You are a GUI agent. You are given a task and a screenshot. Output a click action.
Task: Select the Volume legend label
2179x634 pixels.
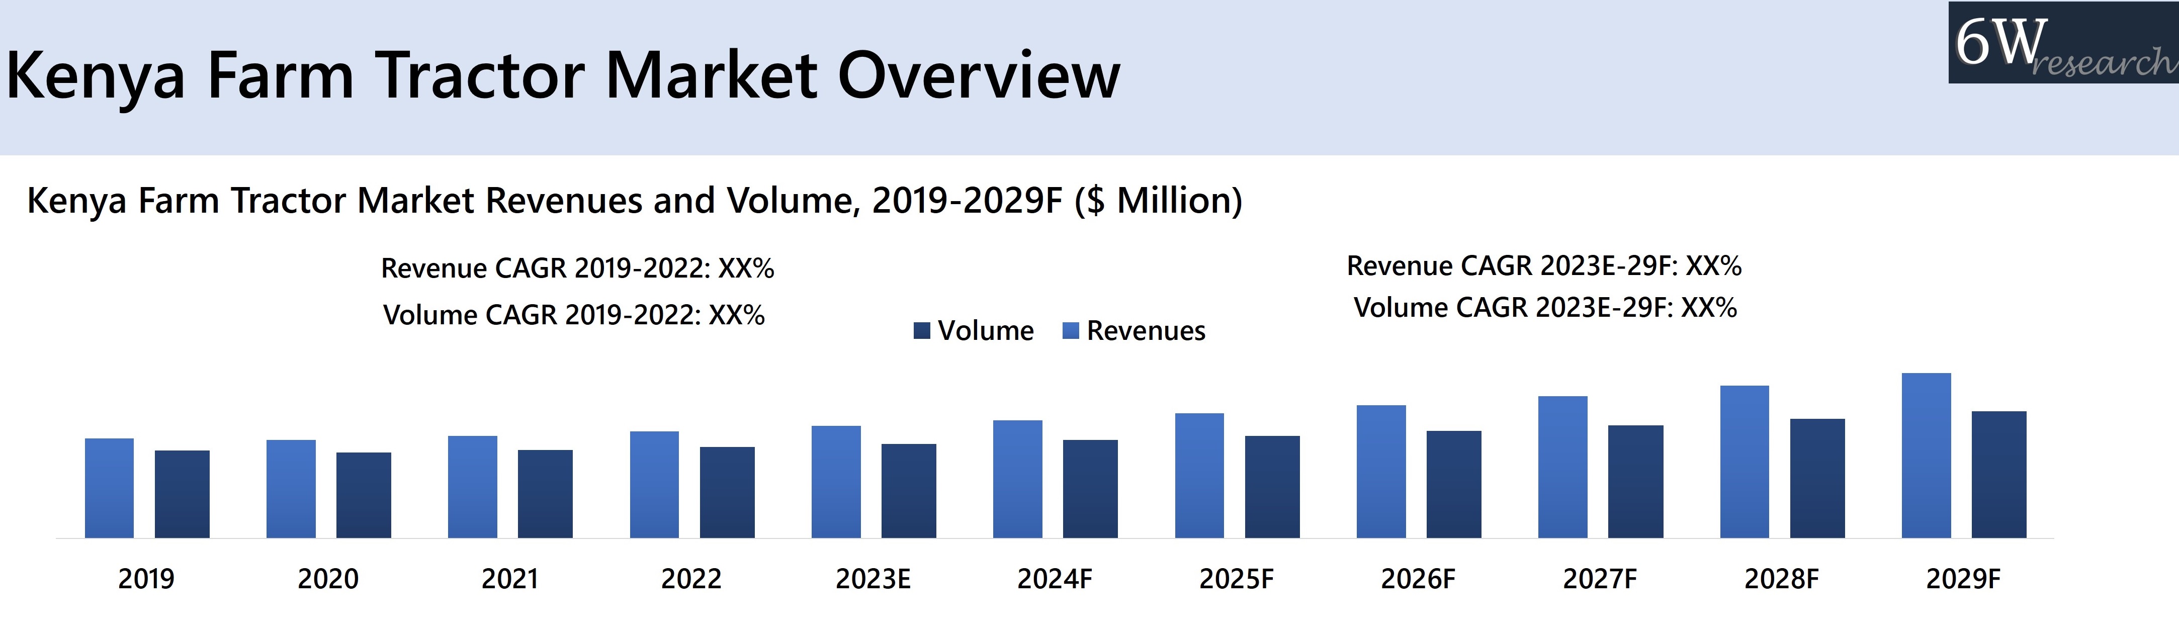coord(986,330)
